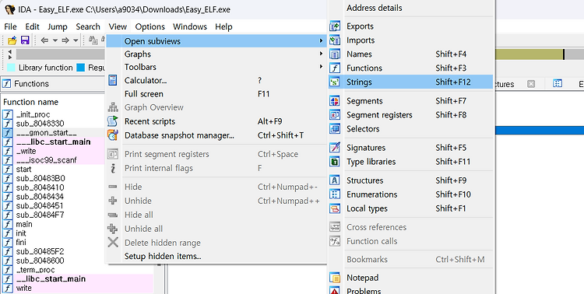Select function main in list

point(24,224)
